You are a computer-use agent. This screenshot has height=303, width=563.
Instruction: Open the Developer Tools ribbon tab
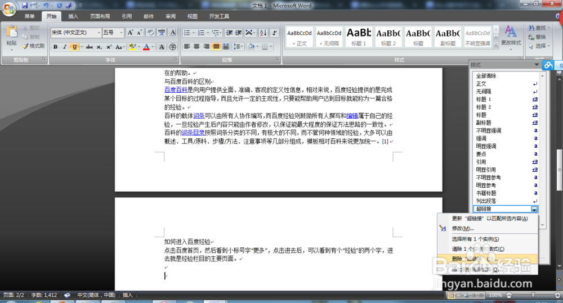219,16
